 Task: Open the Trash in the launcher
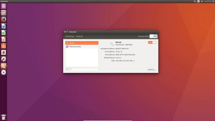click(4, 117)
